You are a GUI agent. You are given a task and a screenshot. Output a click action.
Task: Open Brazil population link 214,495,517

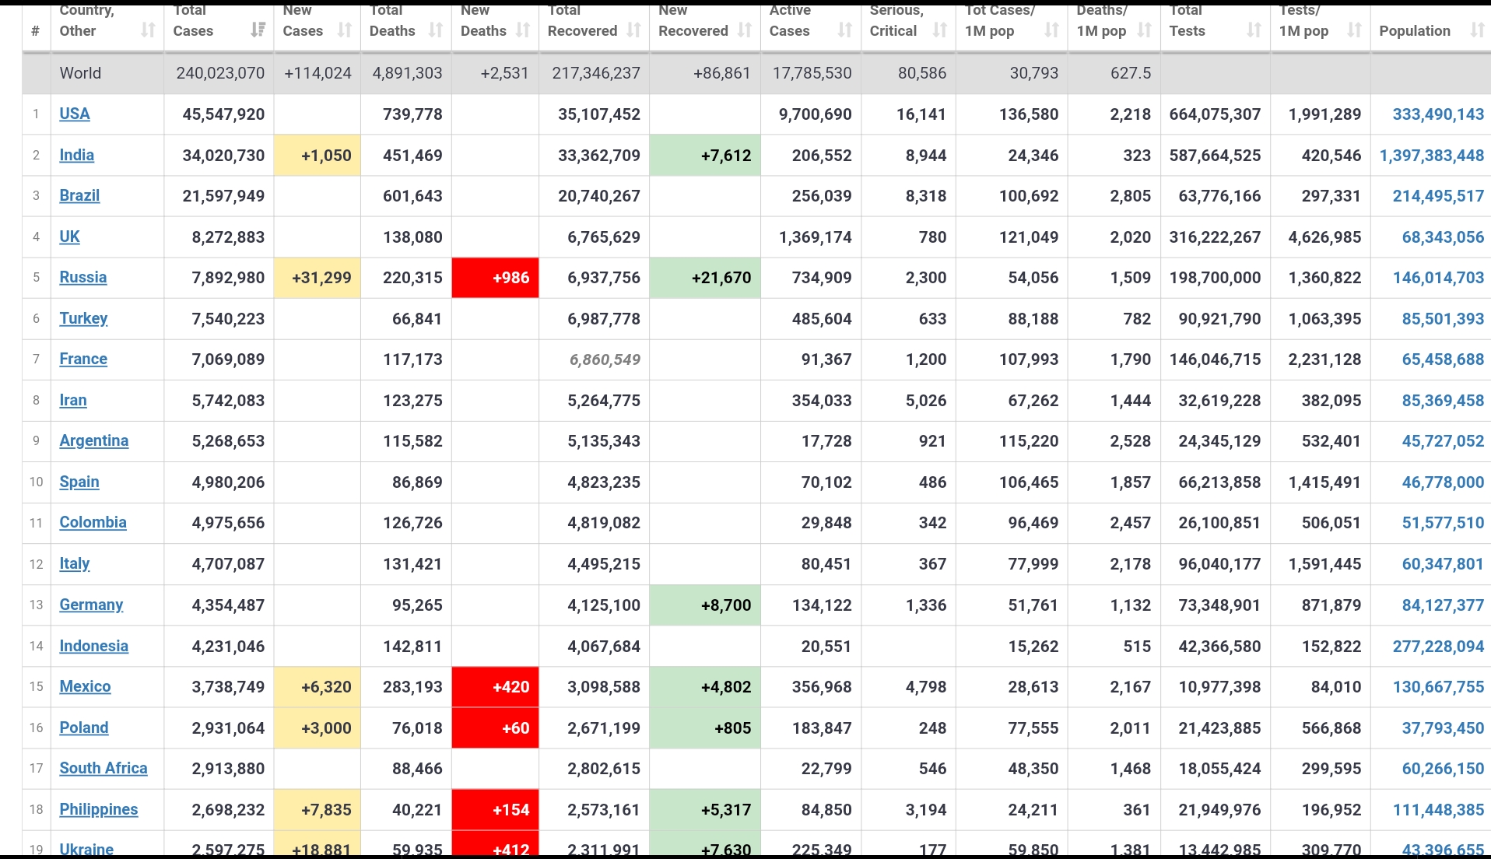pyautogui.click(x=1438, y=195)
